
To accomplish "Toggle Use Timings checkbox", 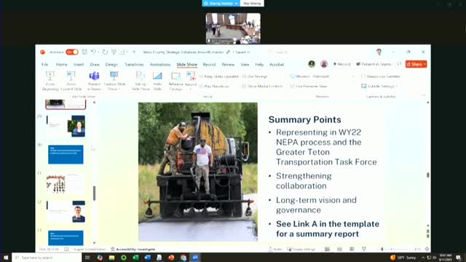I will (244, 76).
